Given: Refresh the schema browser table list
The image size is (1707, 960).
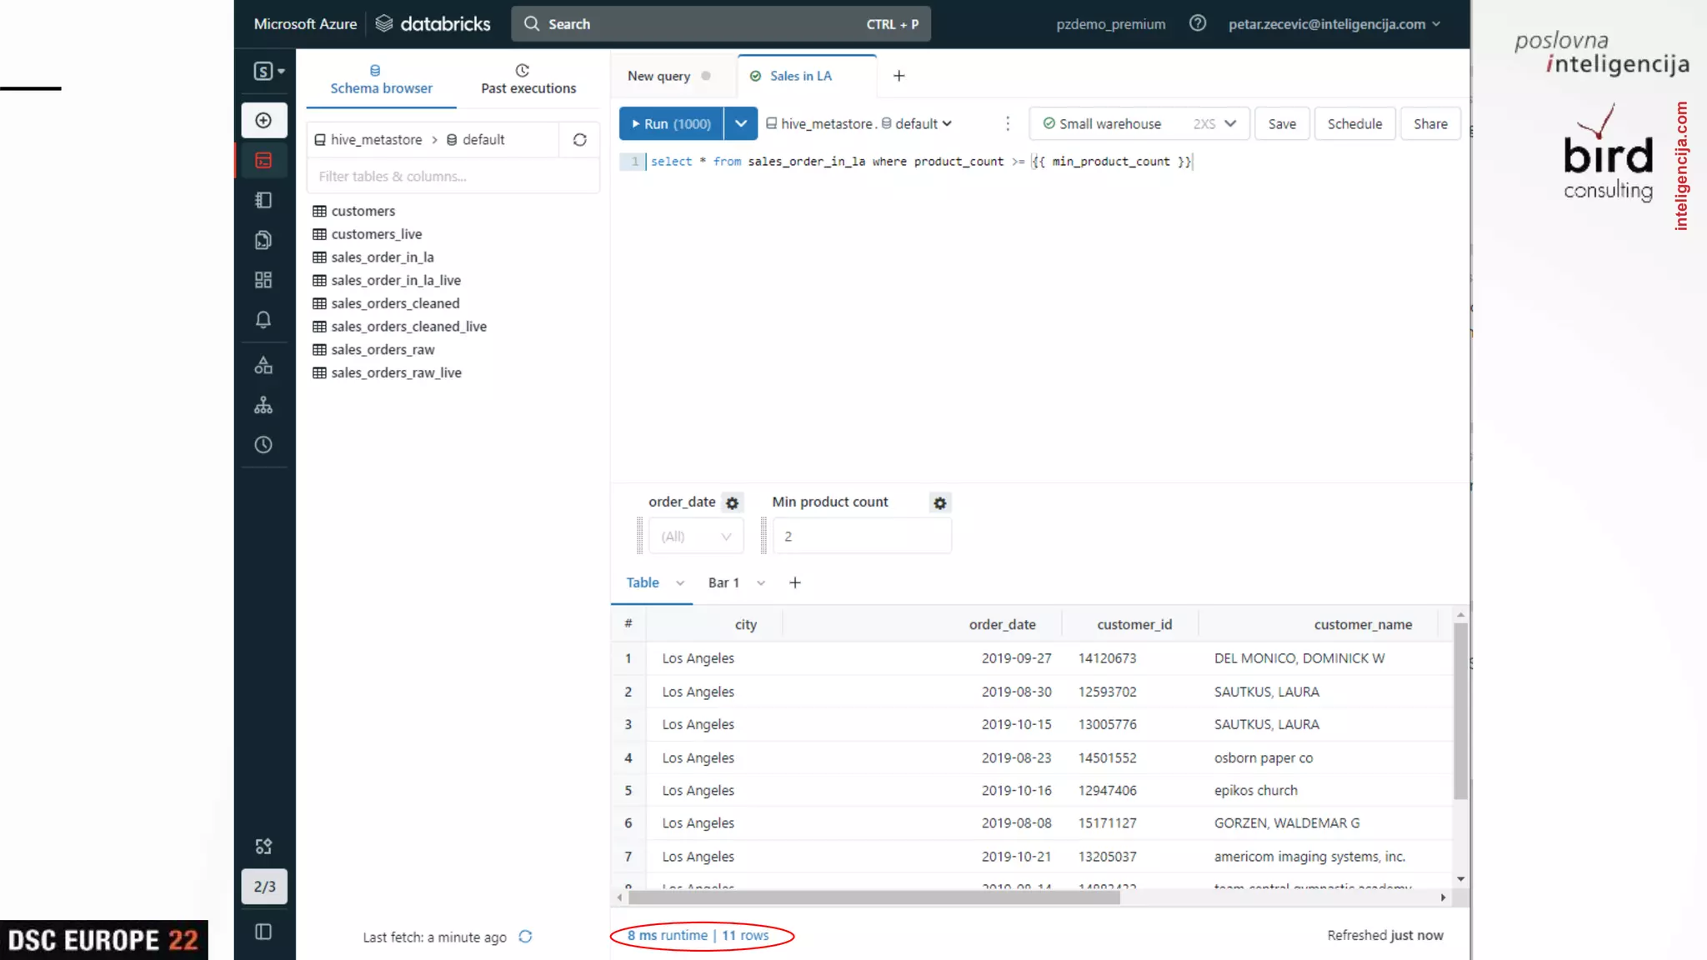Looking at the screenshot, I should (x=579, y=140).
